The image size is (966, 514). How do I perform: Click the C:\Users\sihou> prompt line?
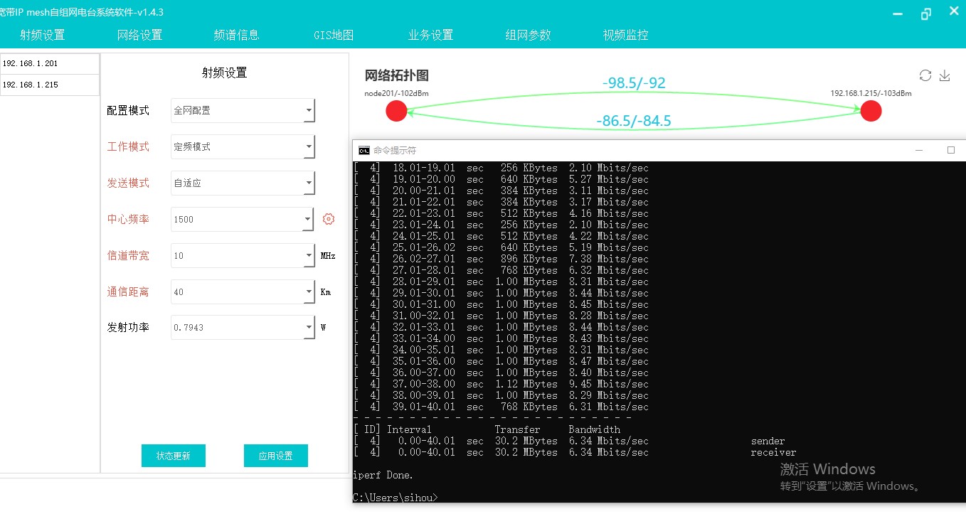point(396,498)
